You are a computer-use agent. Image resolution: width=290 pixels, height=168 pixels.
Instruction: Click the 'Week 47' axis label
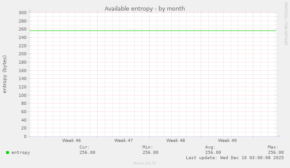tap(124, 141)
